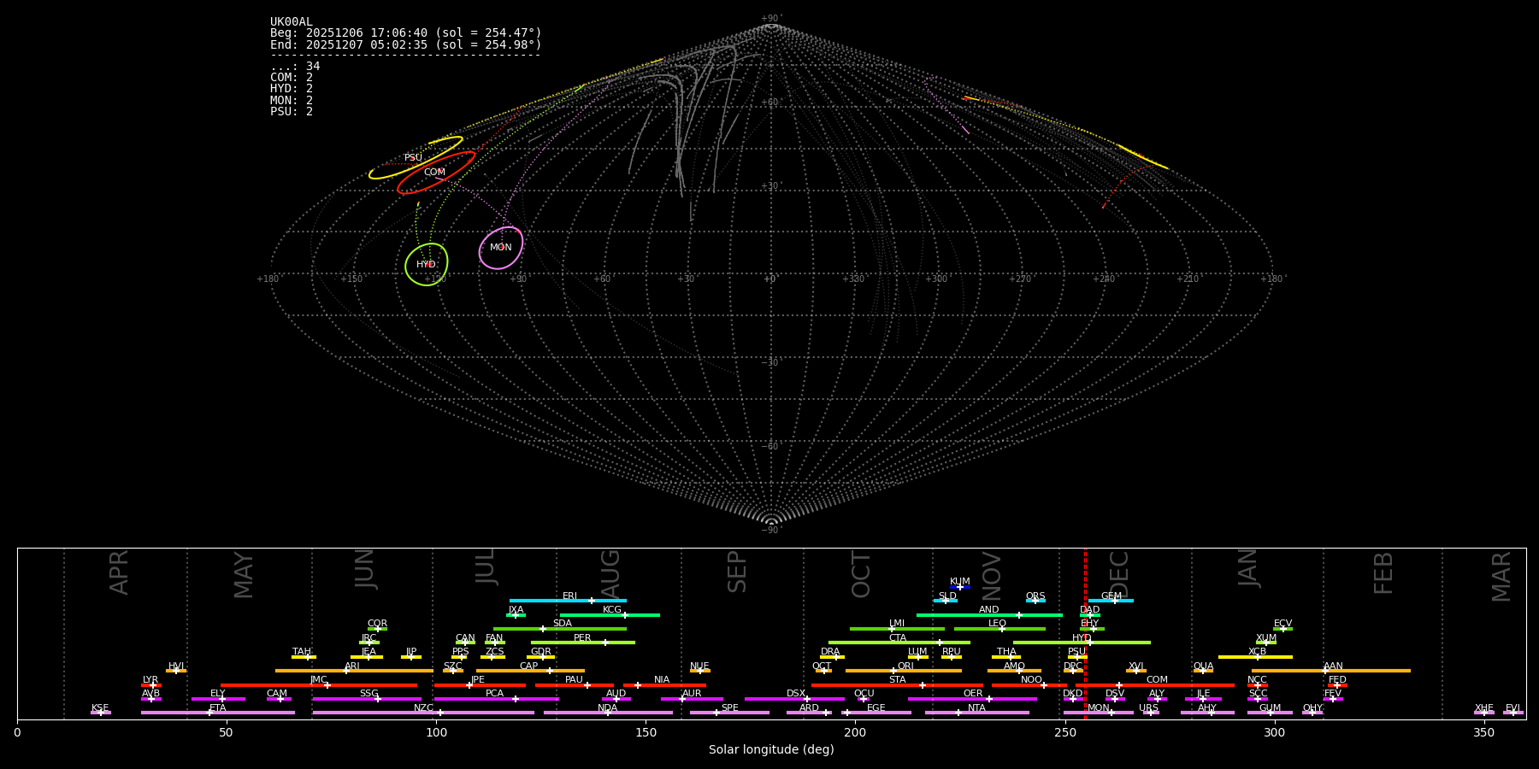
Task: Select the QUA shower label
Action: 1203,666
